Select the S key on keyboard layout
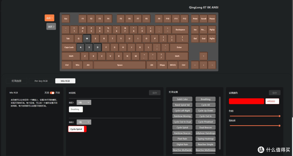Screen dimensions: 293x156 tap(89, 47)
